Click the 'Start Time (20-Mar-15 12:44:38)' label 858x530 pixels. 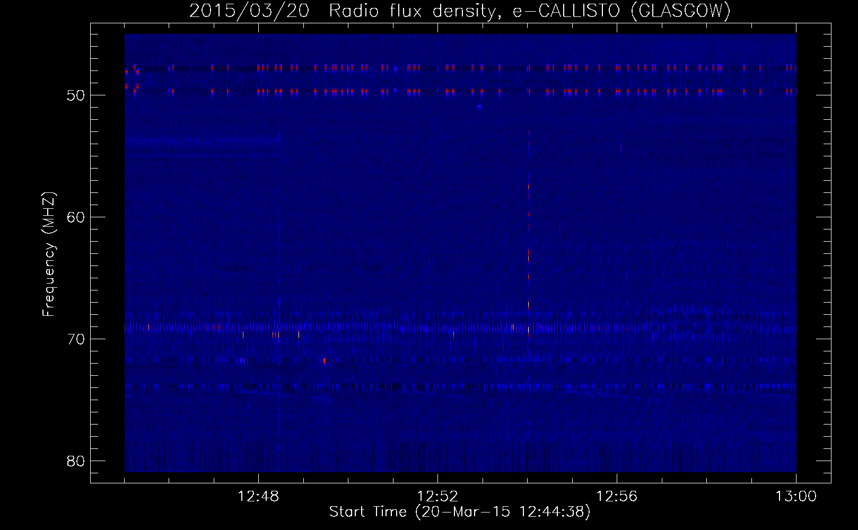pyautogui.click(x=460, y=512)
